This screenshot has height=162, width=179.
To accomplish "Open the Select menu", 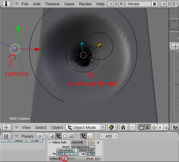I will pos(41,127).
